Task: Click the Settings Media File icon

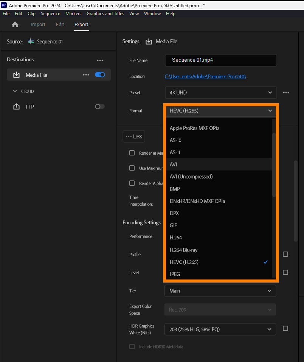Action: [x=149, y=42]
